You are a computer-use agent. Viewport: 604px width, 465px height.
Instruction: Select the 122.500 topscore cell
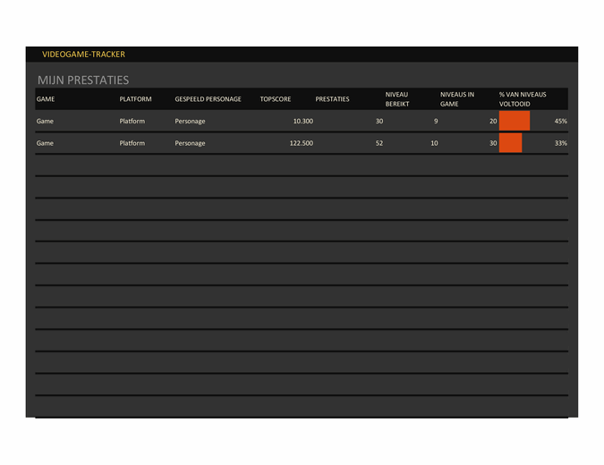click(x=301, y=143)
